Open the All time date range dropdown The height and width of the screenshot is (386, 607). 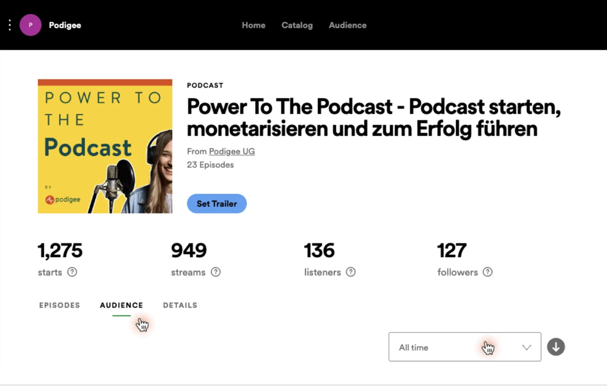[465, 347]
